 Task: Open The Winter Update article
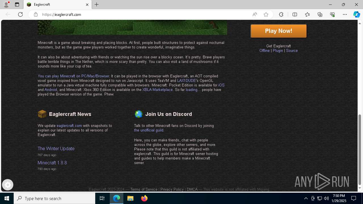56,148
